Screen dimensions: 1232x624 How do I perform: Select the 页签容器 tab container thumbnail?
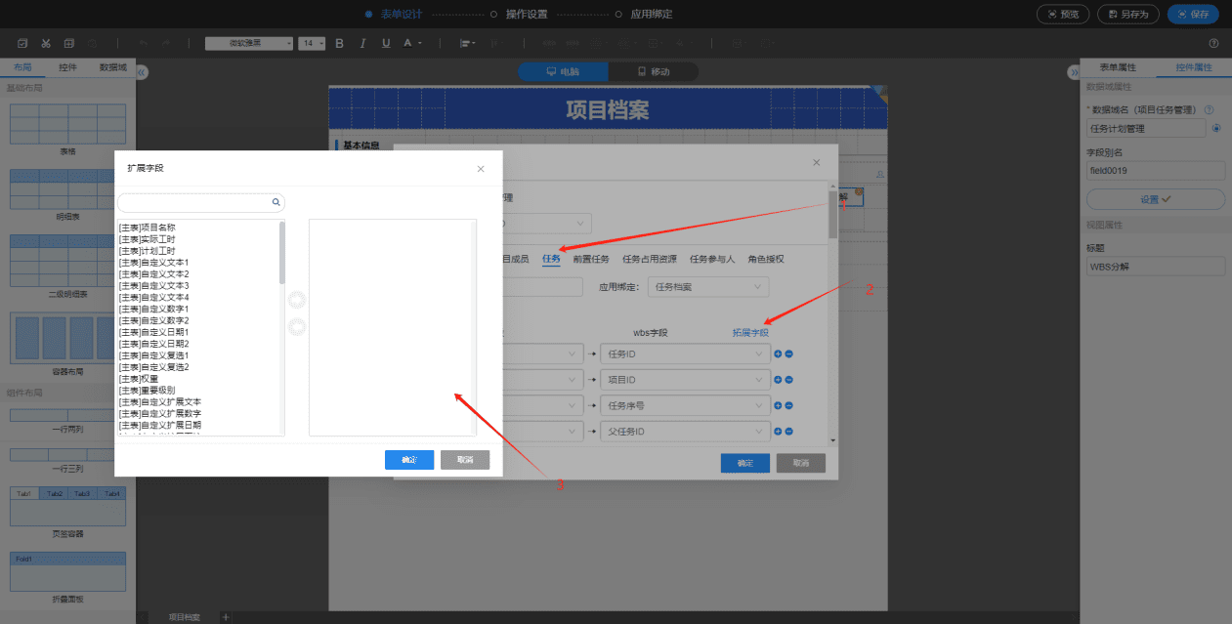pyautogui.click(x=68, y=508)
